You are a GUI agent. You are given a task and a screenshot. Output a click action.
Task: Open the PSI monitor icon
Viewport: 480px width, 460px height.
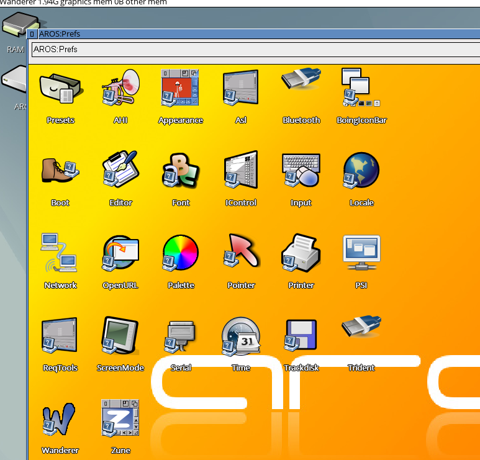[x=361, y=253]
